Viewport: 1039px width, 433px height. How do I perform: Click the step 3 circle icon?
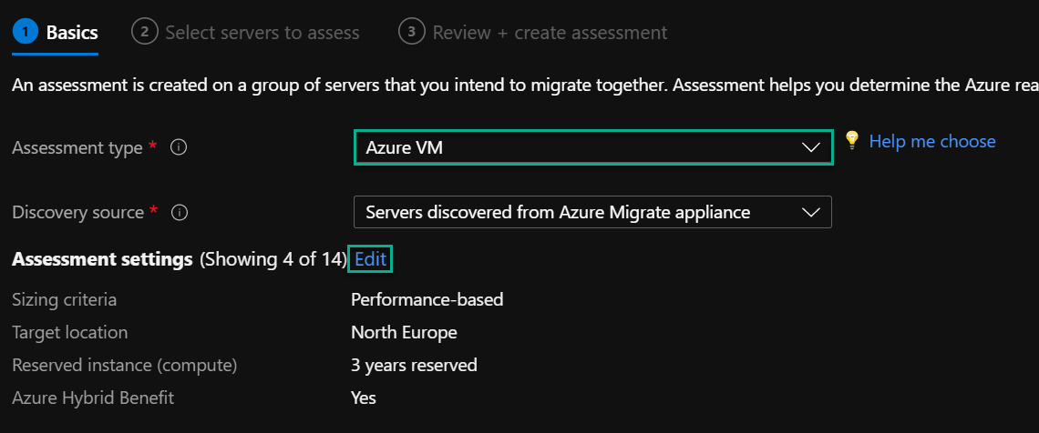pyautogui.click(x=411, y=32)
